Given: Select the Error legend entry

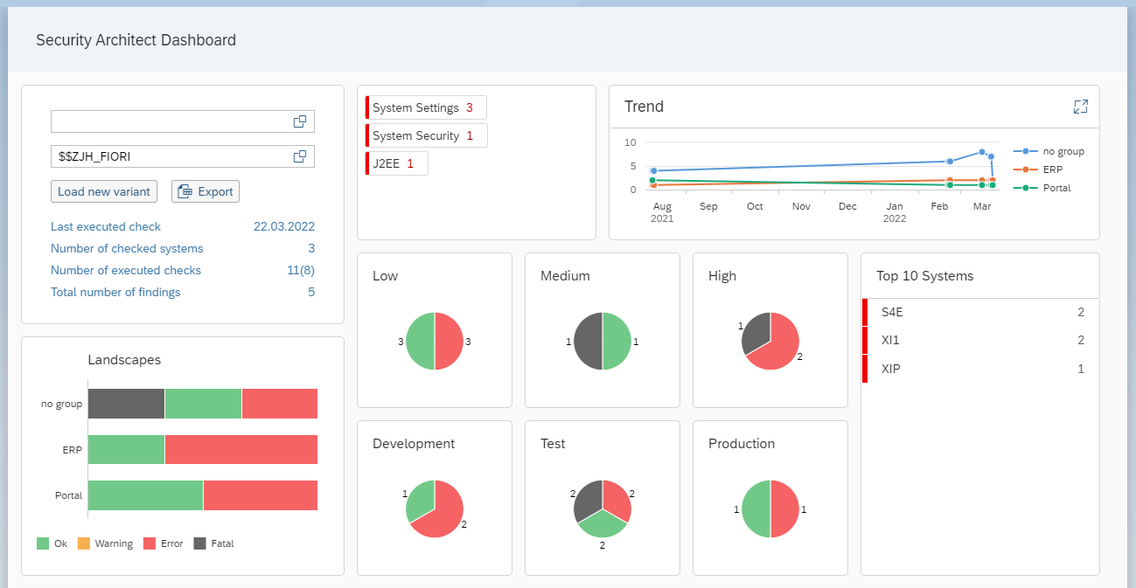Looking at the screenshot, I should tap(163, 543).
